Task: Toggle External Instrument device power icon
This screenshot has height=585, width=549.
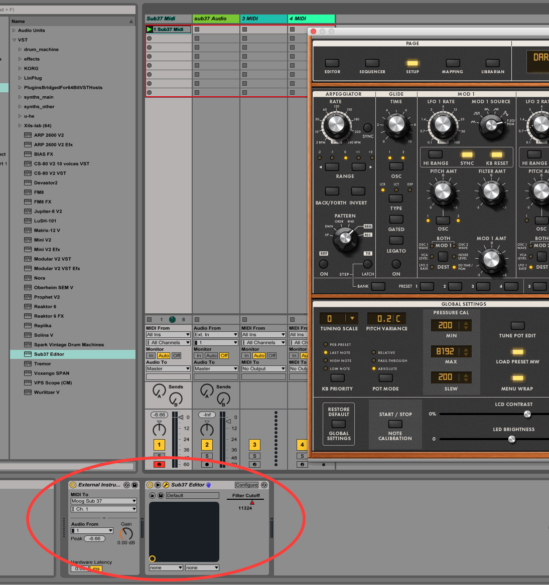Action: click(x=73, y=485)
